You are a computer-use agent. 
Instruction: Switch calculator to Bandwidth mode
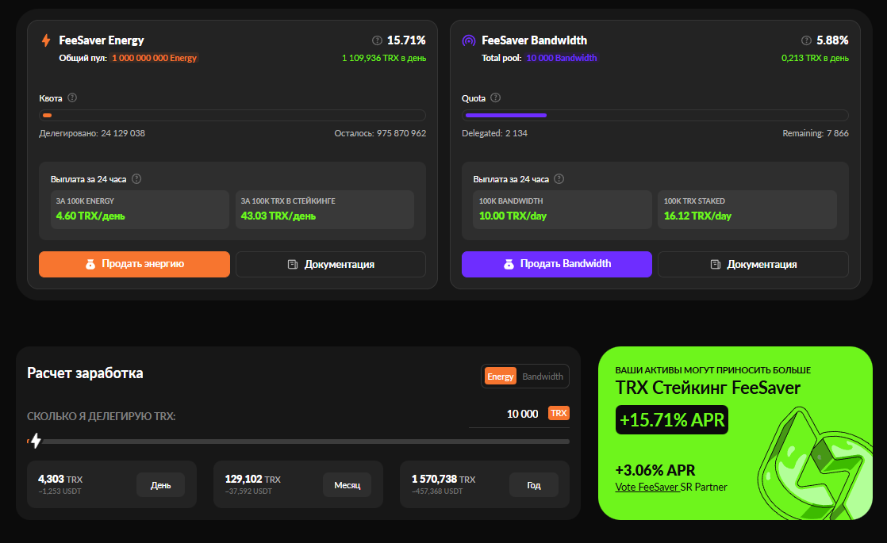543,377
